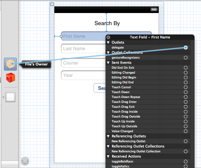This screenshot has width=201, height=168.
Task: Select the View object icon in dock
Action: [x=10, y=97]
